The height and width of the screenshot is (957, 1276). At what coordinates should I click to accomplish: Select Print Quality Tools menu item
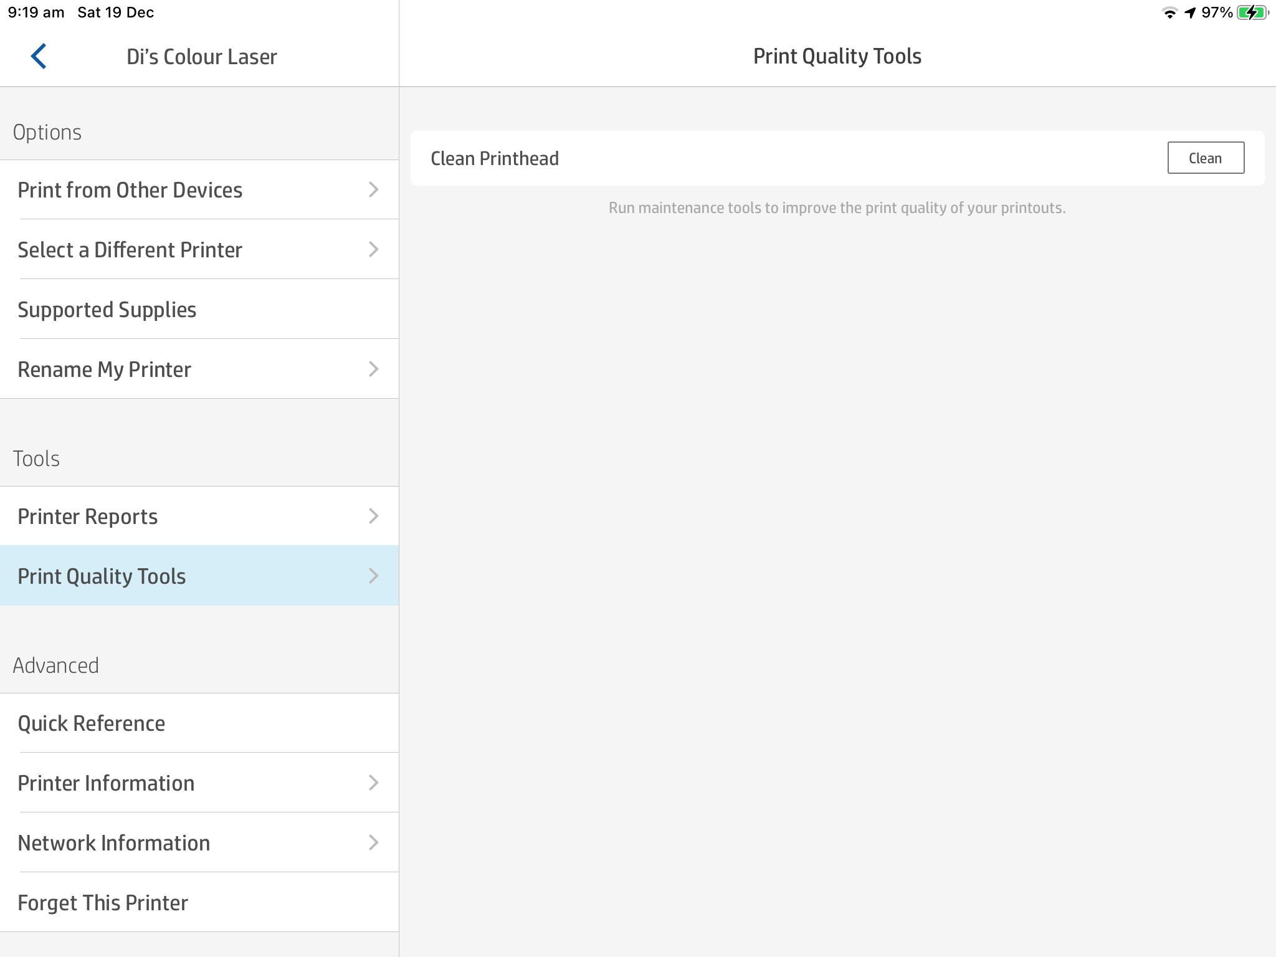coord(102,576)
